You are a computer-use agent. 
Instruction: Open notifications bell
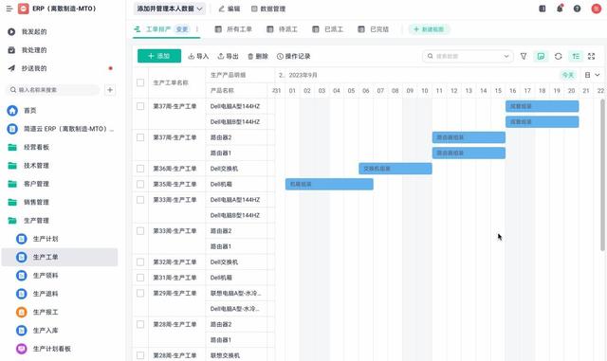560,9
